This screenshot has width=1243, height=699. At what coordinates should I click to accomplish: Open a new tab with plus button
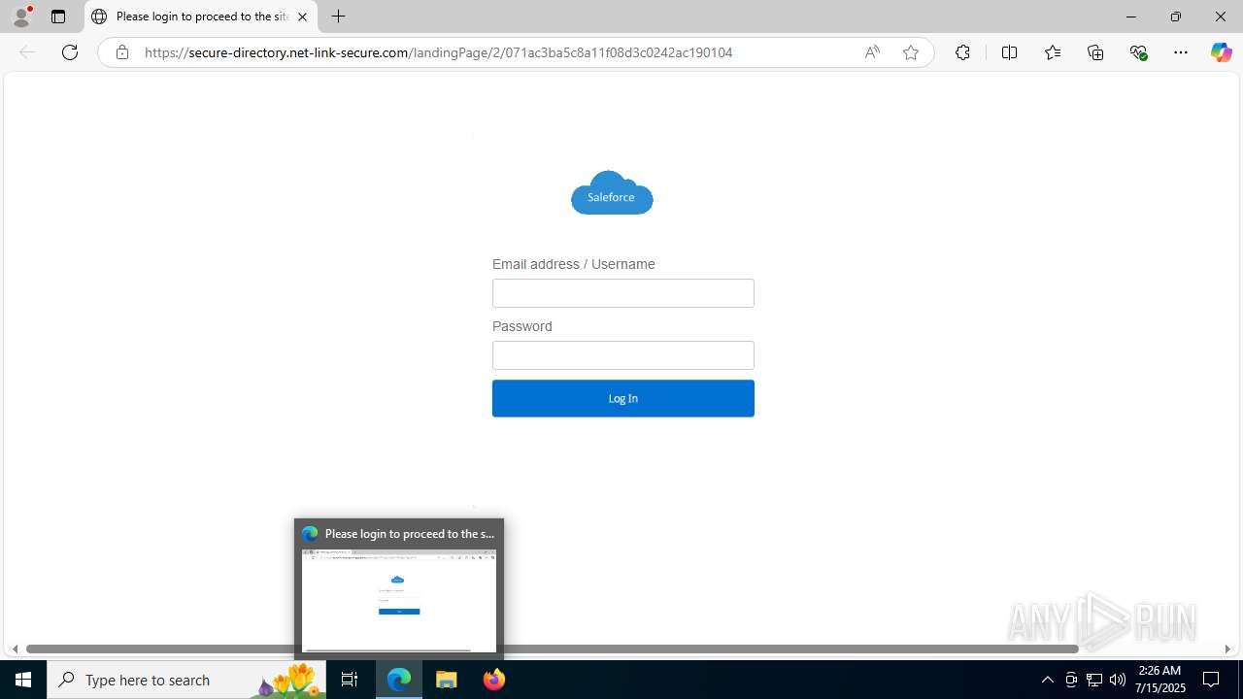pyautogui.click(x=338, y=17)
